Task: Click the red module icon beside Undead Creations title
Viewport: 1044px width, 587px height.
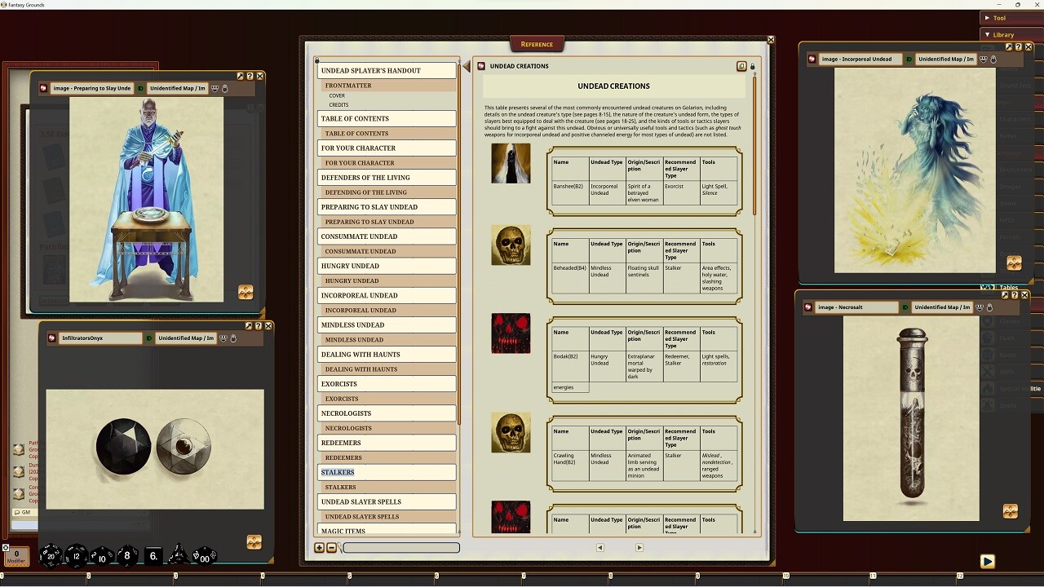Action: pyautogui.click(x=482, y=65)
